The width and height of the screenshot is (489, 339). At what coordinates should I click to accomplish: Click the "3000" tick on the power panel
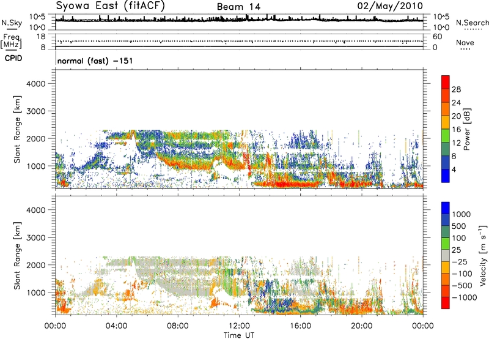(x=36, y=111)
